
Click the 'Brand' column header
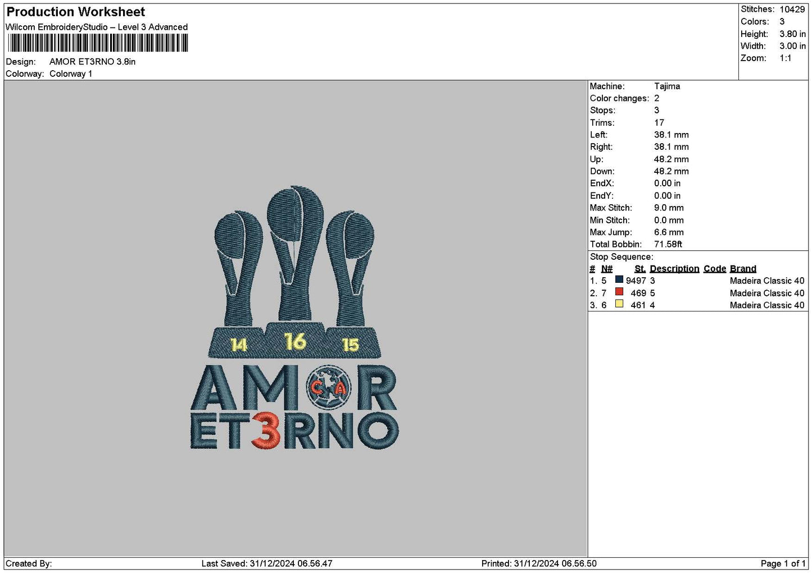[x=743, y=269]
